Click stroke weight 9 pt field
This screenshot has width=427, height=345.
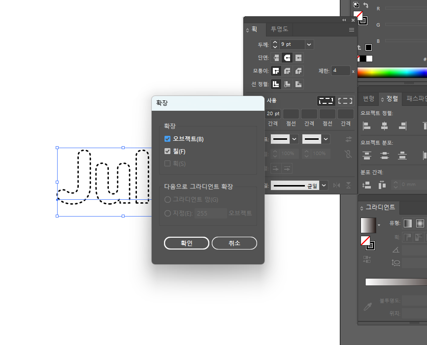pyautogui.click(x=292, y=45)
